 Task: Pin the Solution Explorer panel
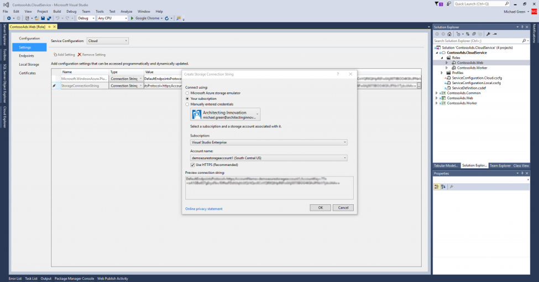(522, 27)
